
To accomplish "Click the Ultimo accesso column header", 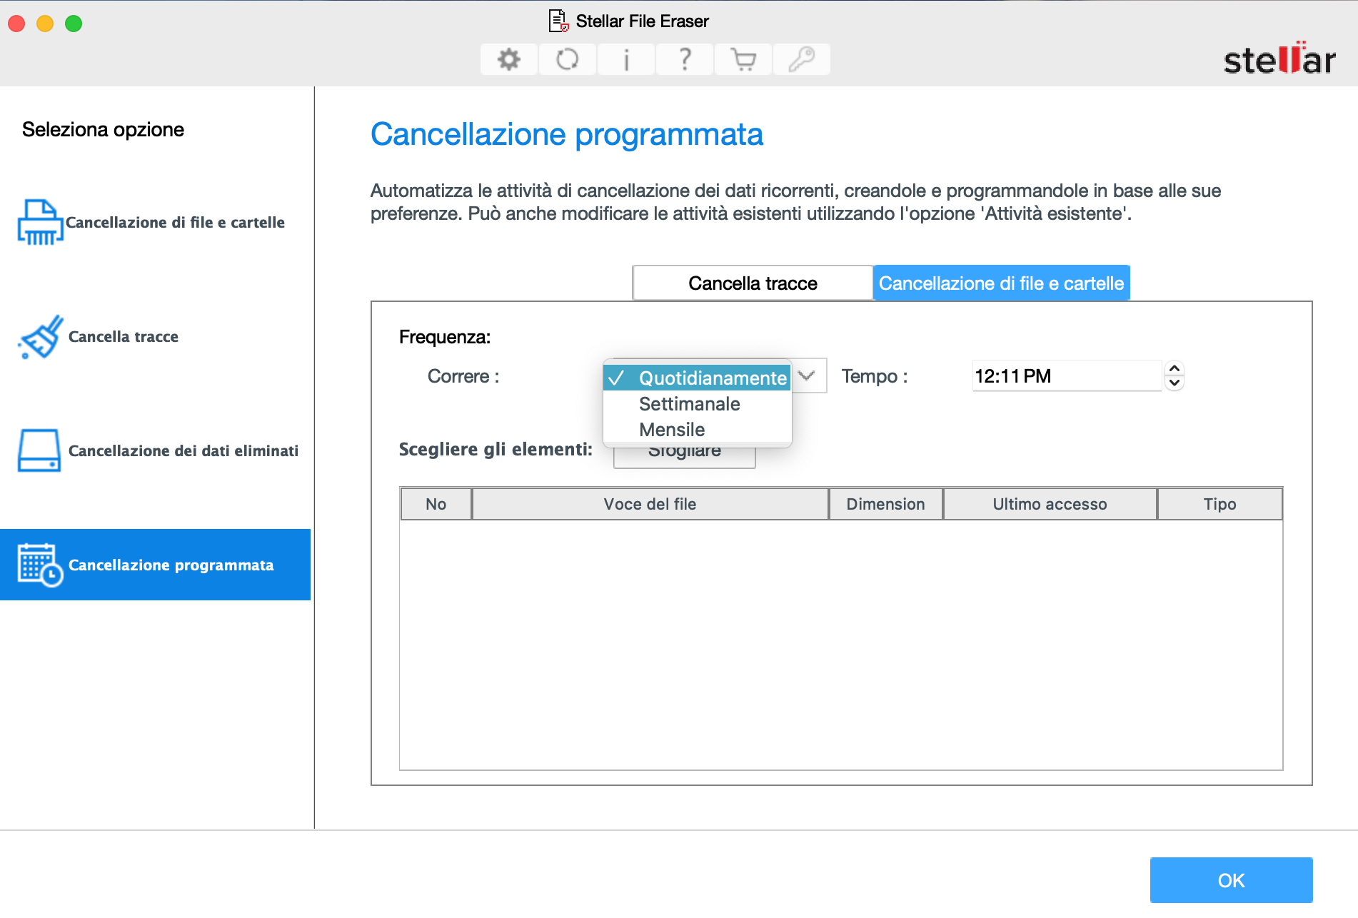I will click(1050, 504).
